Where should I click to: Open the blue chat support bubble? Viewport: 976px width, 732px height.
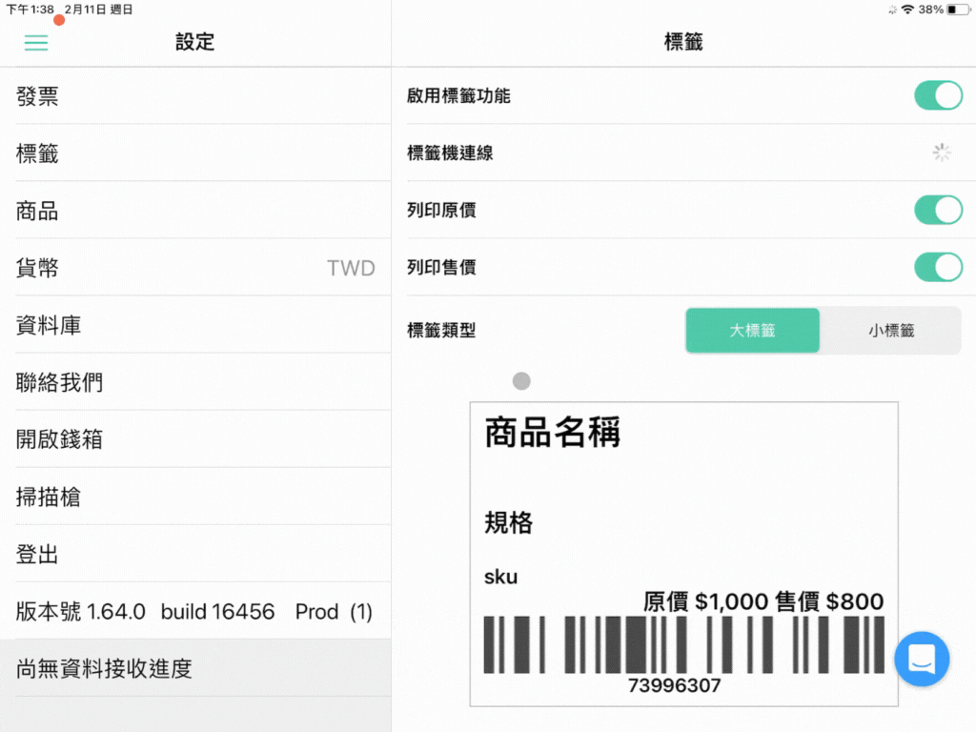[x=922, y=659]
